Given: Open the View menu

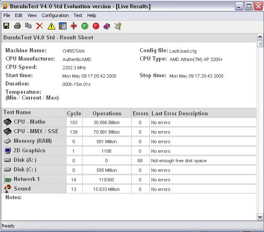Looking at the screenshot, I should click(32, 15).
